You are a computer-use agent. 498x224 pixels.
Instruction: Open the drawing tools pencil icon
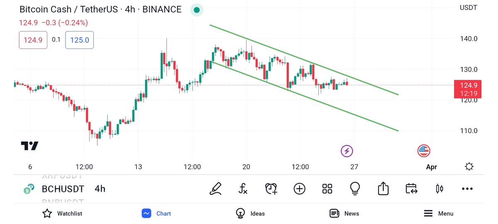[215, 189]
